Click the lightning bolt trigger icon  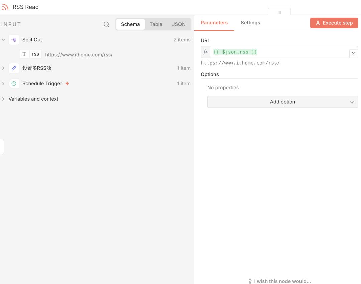(x=67, y=84)
